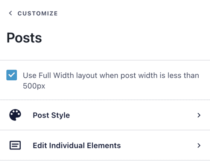Expand Edit Individual Elements using its chevron

click(x=199, y=145)
